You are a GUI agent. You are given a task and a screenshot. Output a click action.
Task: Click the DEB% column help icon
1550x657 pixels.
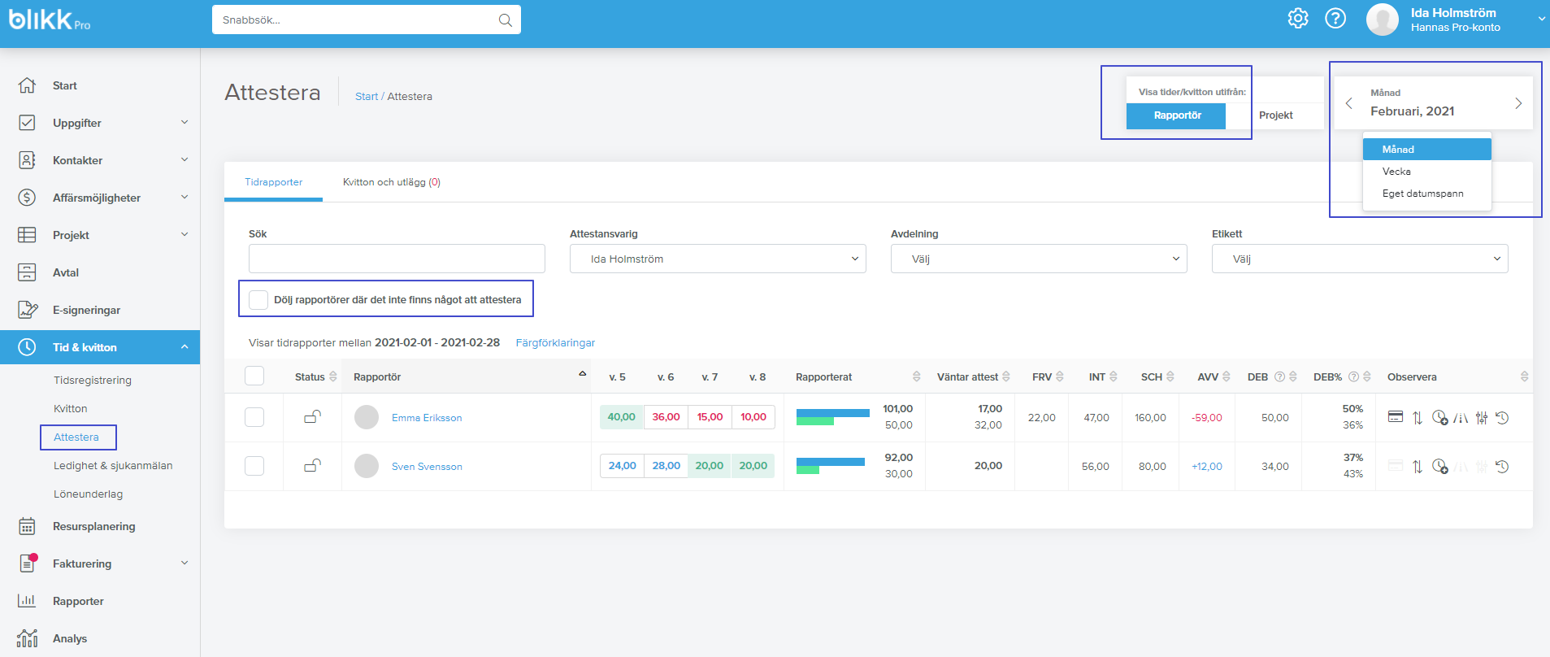[x=1353, y=376]
